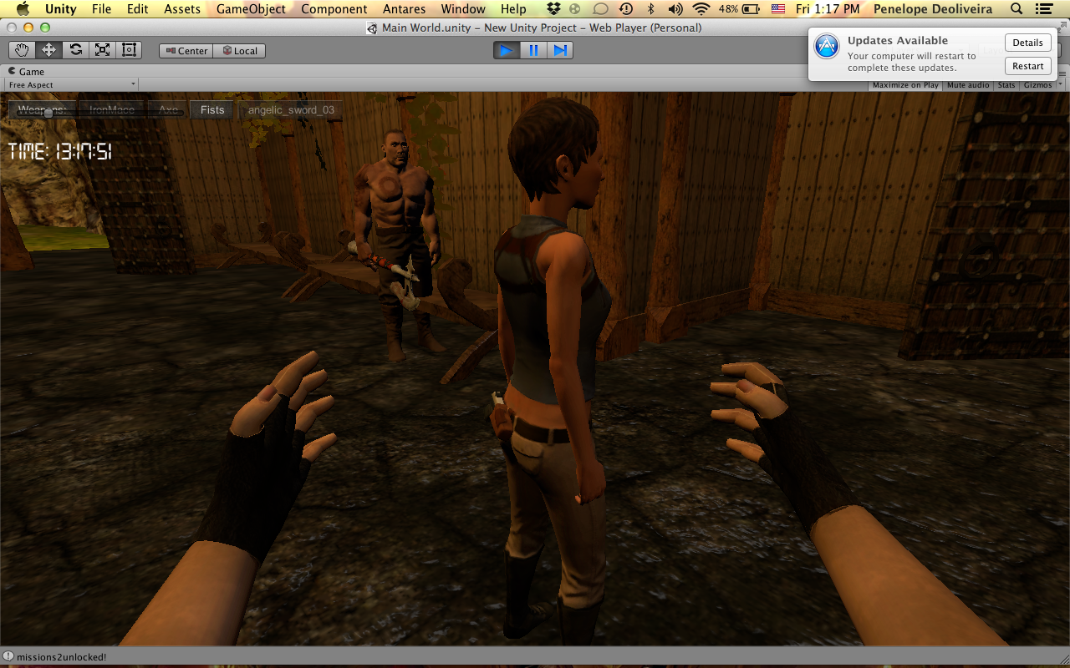Select the Rect transform tool
The height and width of the screenshot is (668, 1070).
pos(129,50)
